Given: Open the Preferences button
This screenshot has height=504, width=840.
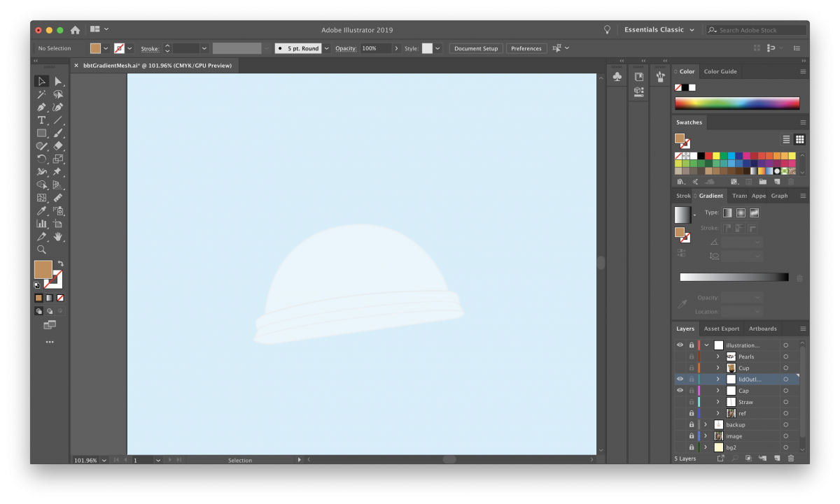Looking at the screenshot, I should 526,48.
